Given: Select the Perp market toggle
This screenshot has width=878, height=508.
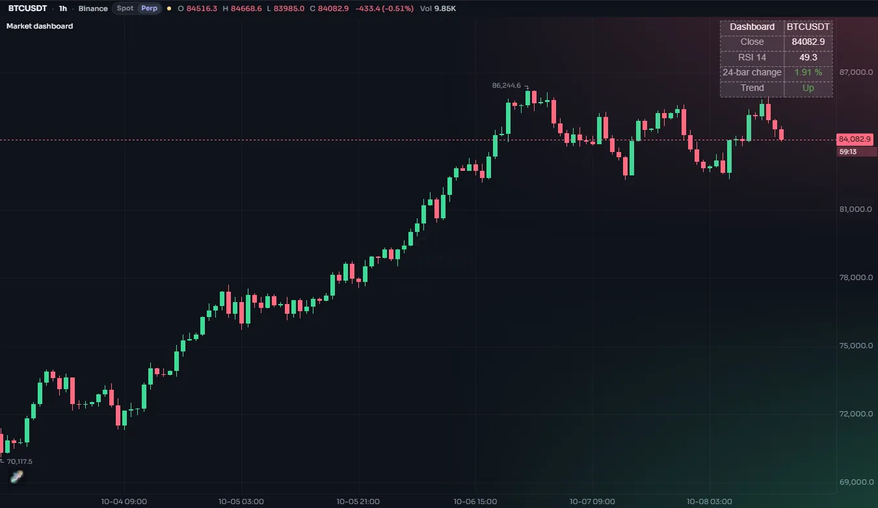Looking at the screenshot, I should click(150, 8).
